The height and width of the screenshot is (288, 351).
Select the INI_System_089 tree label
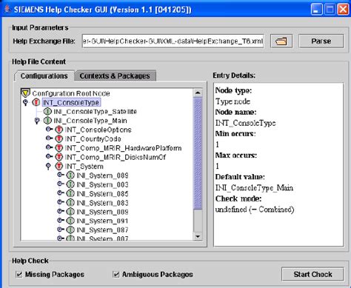102,175
